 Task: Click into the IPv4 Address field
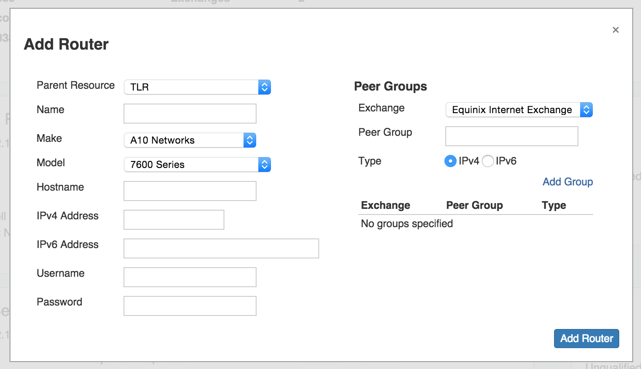coord(174,220)
